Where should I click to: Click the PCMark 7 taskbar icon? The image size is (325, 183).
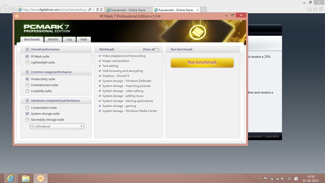coord(41,178)
